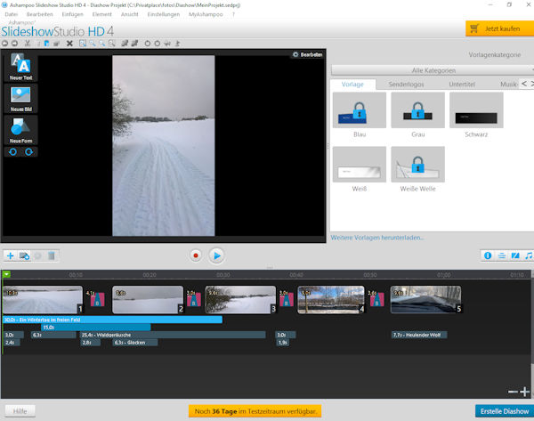Select slide 4 in the timeline
Viewport: 534px width, 421px height.
tap(331, 300)
